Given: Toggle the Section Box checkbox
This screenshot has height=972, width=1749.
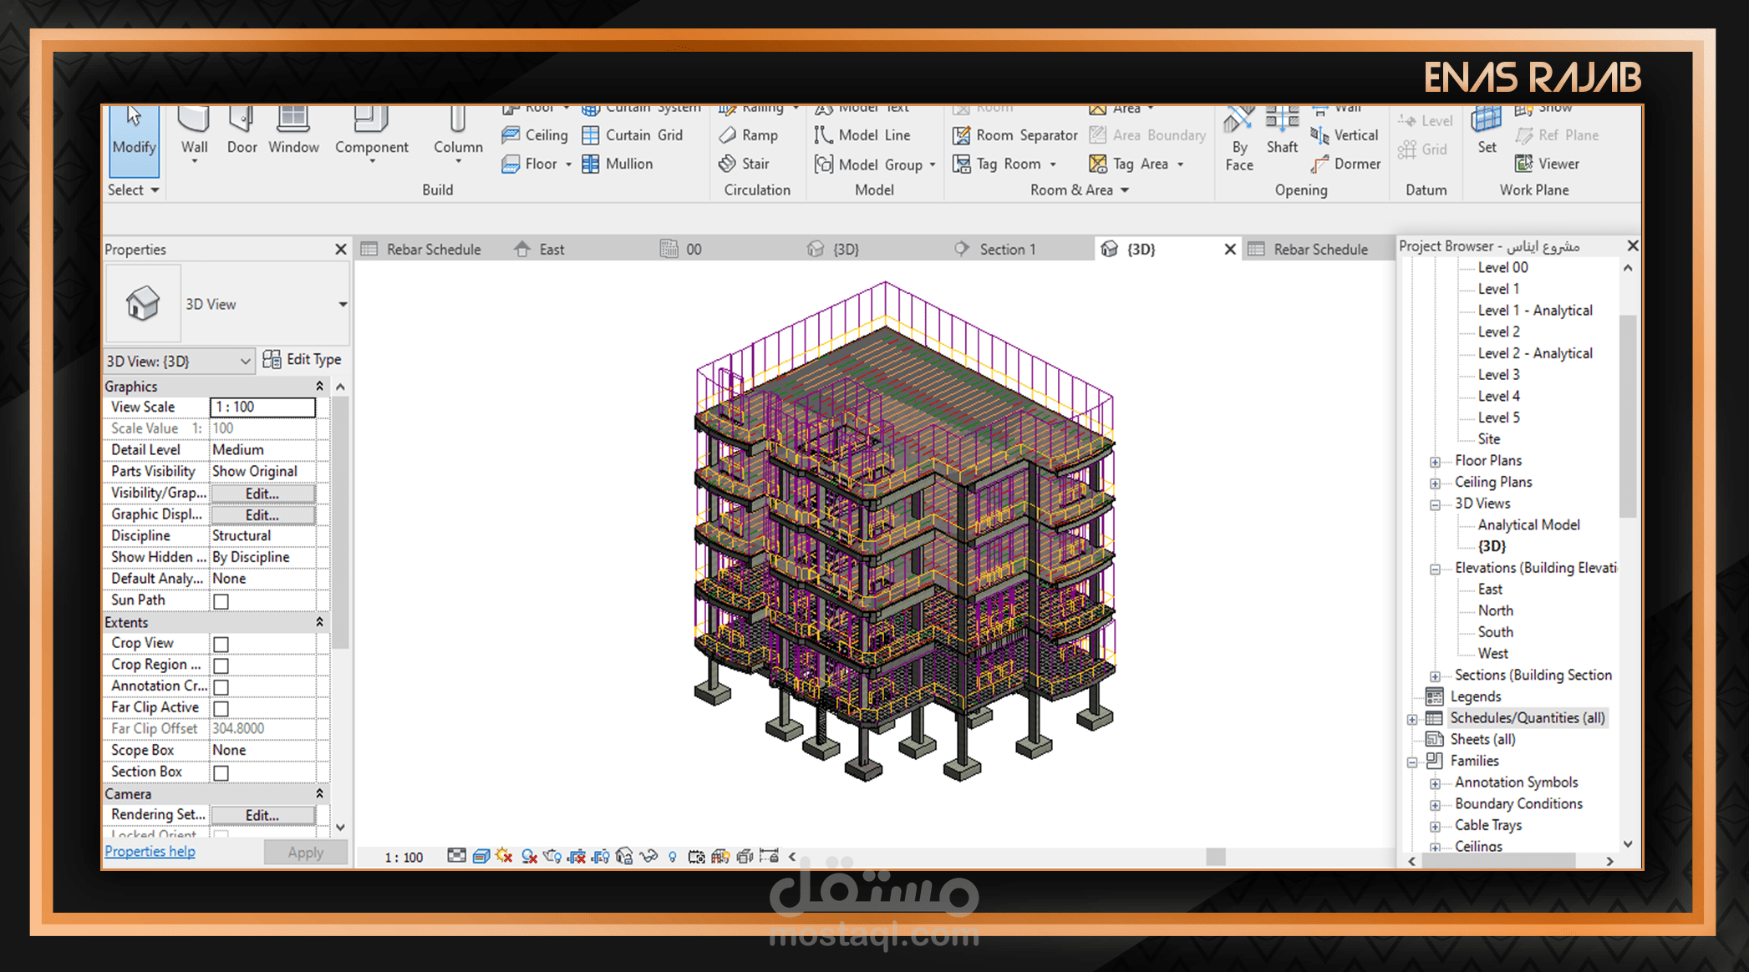Looking at the screenshot, I should click(x=221, y=772).
